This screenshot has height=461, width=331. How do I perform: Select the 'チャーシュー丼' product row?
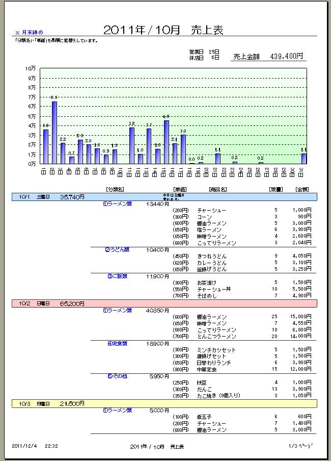(x=242, y=289)
